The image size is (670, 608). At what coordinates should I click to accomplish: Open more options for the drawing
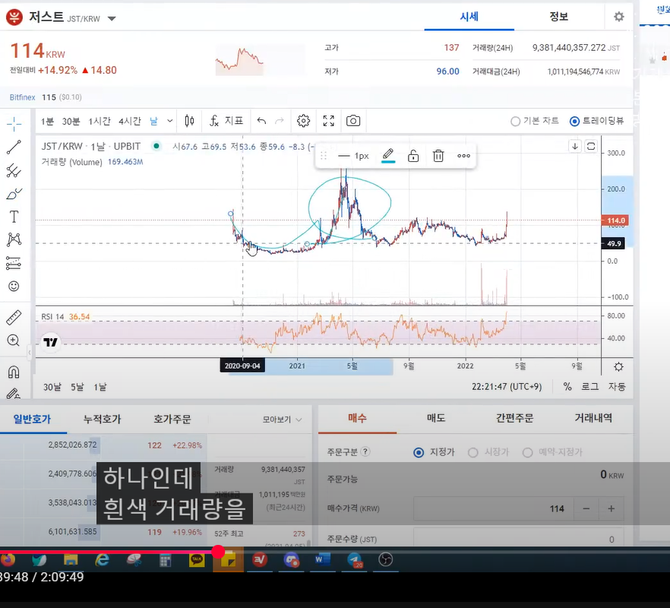(463, 156)
